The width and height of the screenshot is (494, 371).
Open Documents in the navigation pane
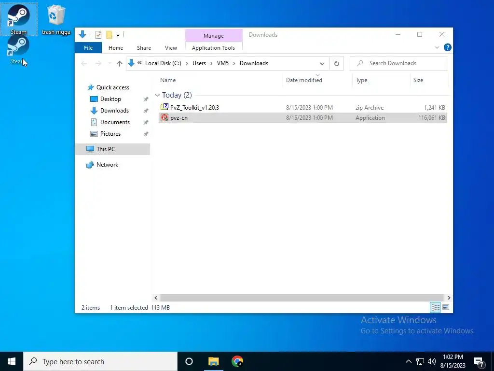pyautogui.click(x=110, y=122)
